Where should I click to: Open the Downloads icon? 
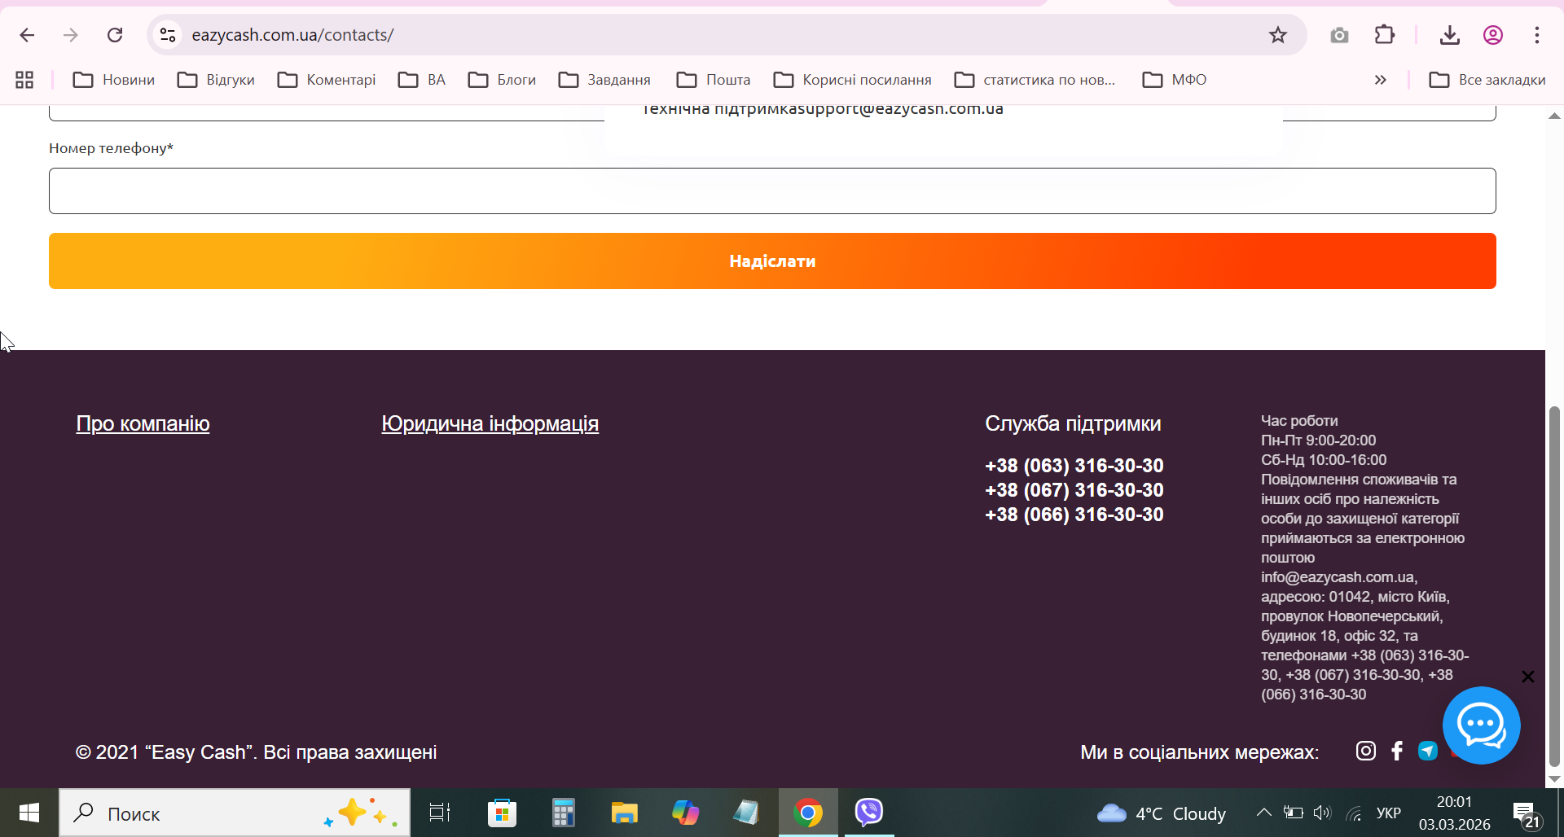coord(1449,35)
